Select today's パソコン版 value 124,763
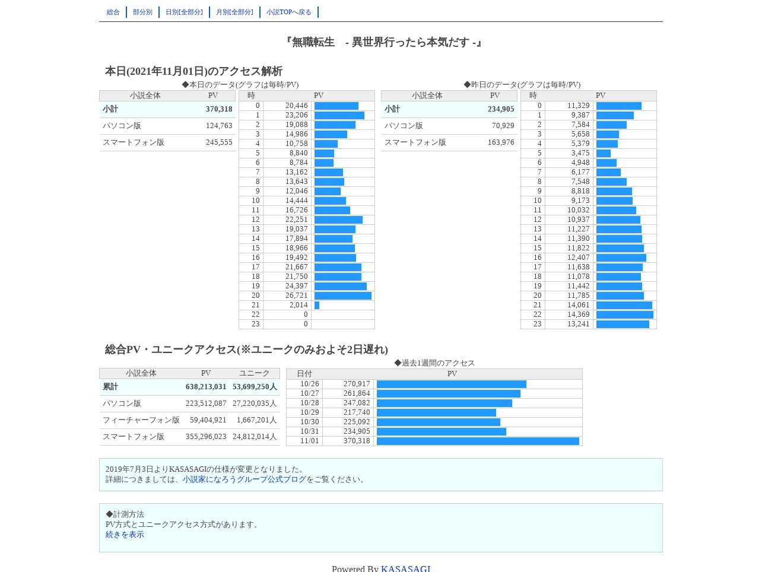762x572 pixels. coord(219,126)
